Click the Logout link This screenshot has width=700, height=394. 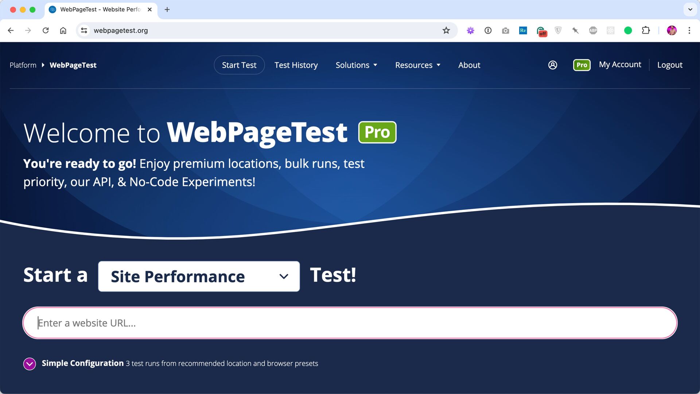[x=670, y=65]
